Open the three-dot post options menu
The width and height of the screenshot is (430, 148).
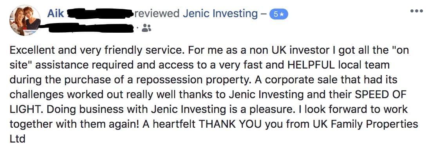(417, 11)
